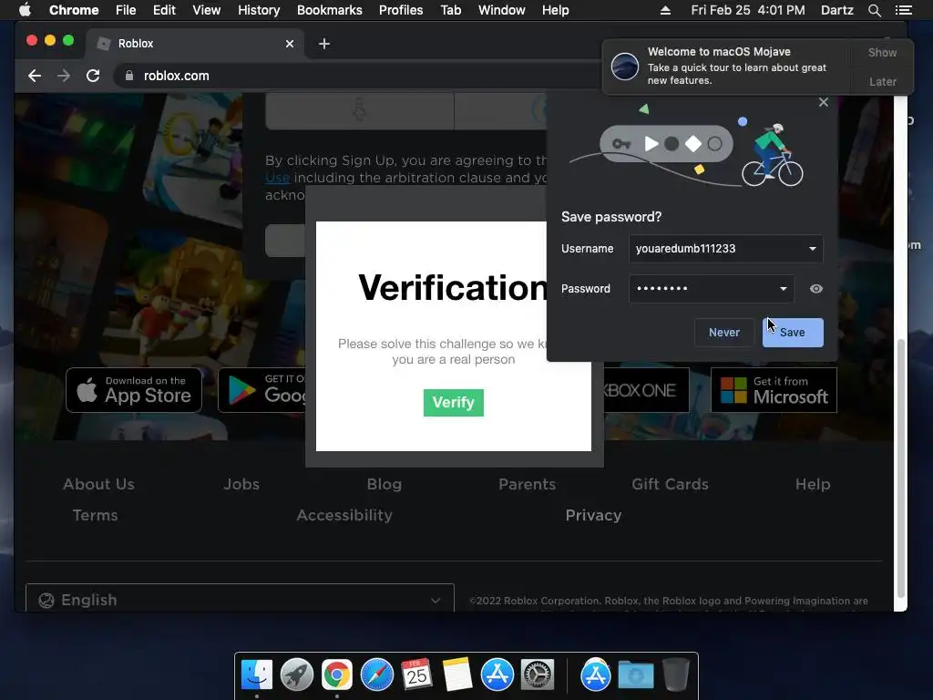Click the roblox.com address bar
933x700 pixels.
point(357,76)
